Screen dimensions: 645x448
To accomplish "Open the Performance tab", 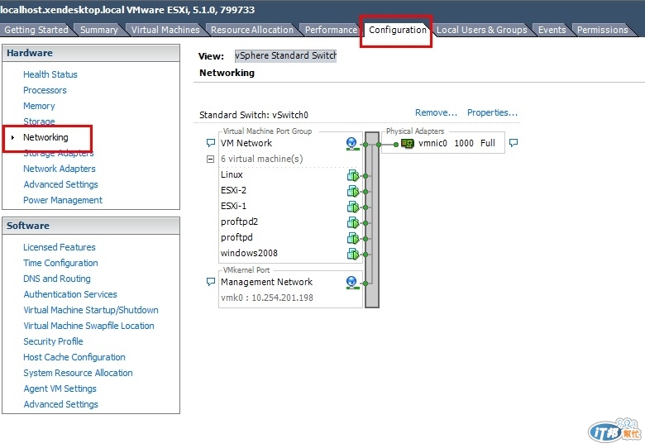I will tap(331, 30).
